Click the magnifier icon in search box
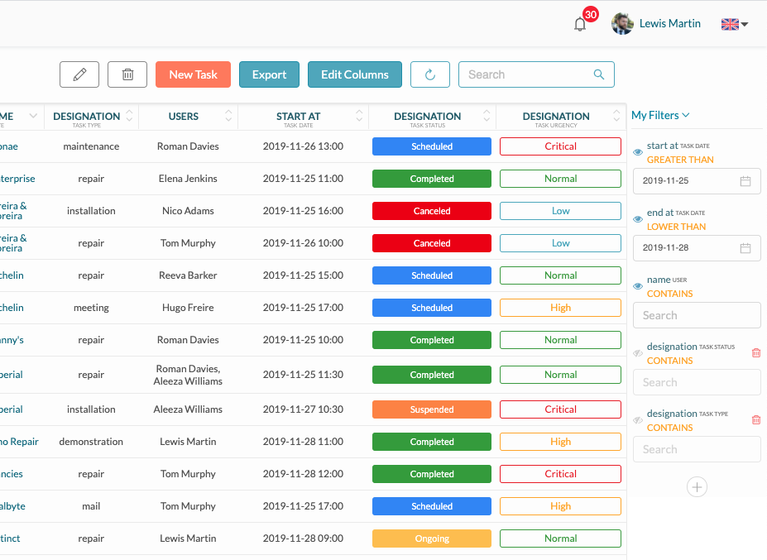 [599, 74]
